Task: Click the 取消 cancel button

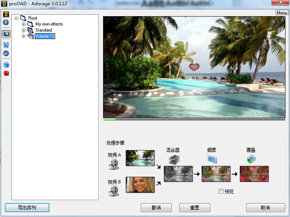Action: coord(266,208)
